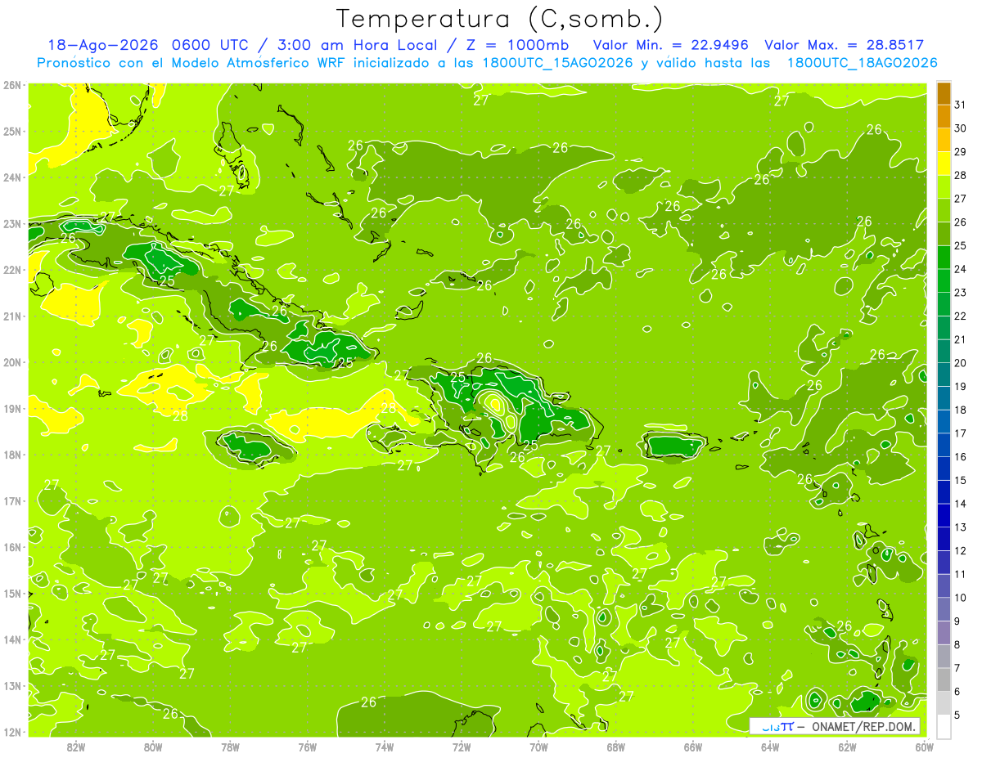The height and width of the screenshot is (758, 982).
Task: Click the "82W" longitude axis label
Action: point(76,747)
